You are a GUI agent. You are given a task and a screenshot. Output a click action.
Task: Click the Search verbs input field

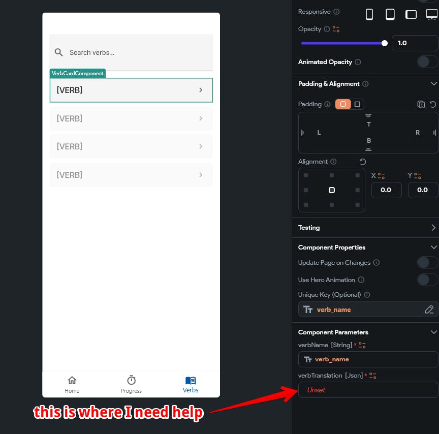pyautogui.click(x=131, y=52)
